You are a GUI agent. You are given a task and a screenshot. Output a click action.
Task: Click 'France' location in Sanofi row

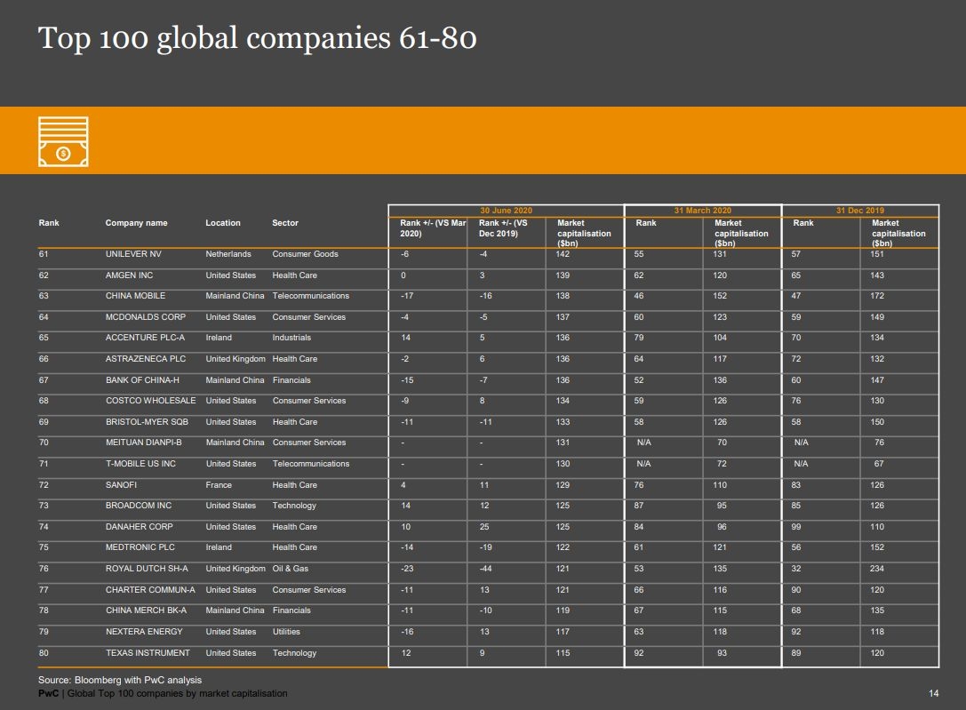(x=219, y=485)
